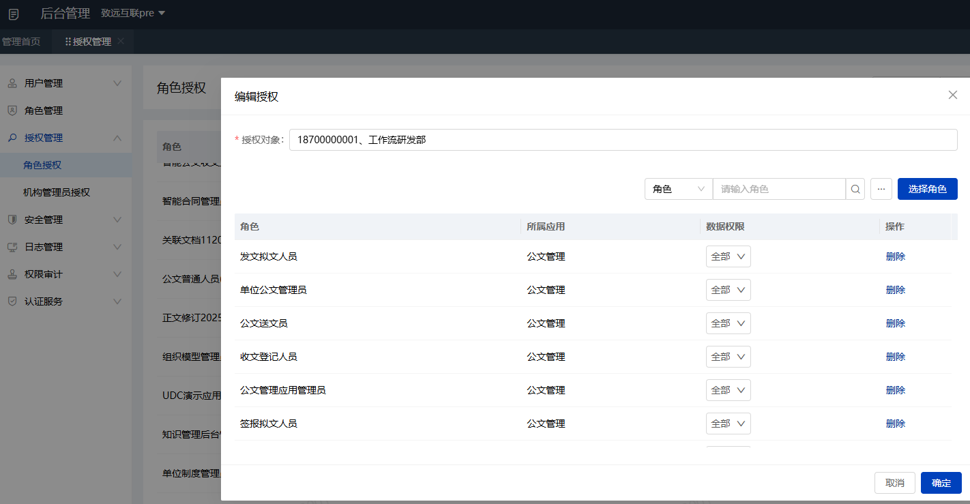Switch to the 管理首页 tab

(20, 42)
